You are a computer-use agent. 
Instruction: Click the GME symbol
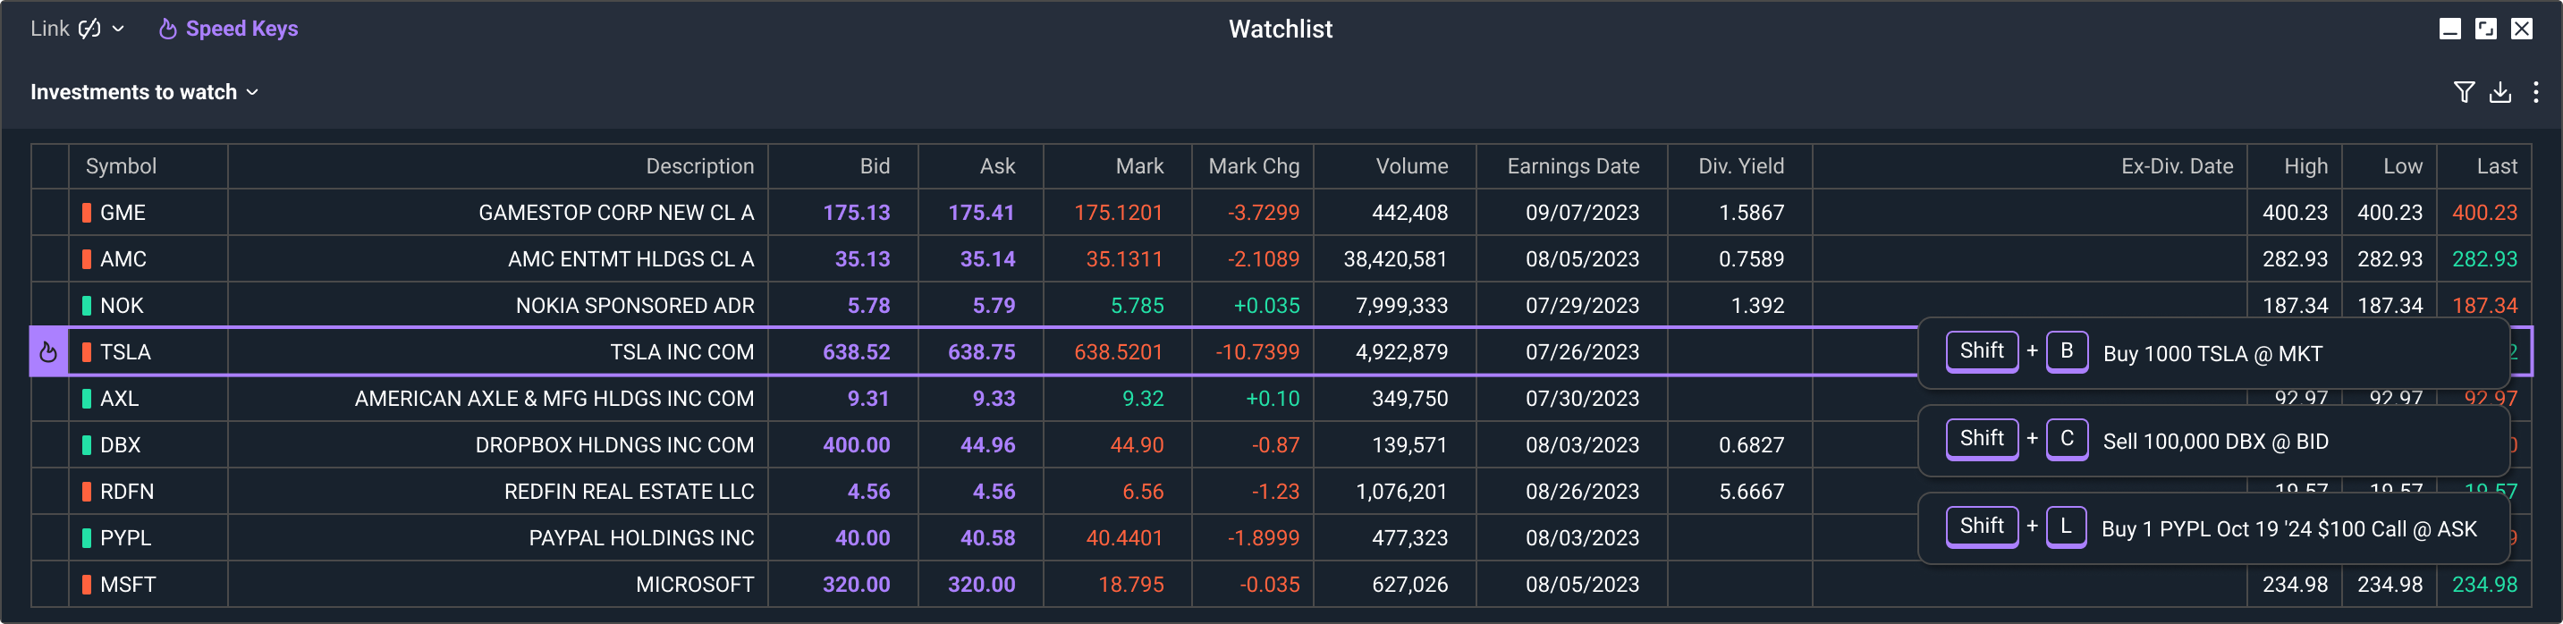[x=123, y=213]
